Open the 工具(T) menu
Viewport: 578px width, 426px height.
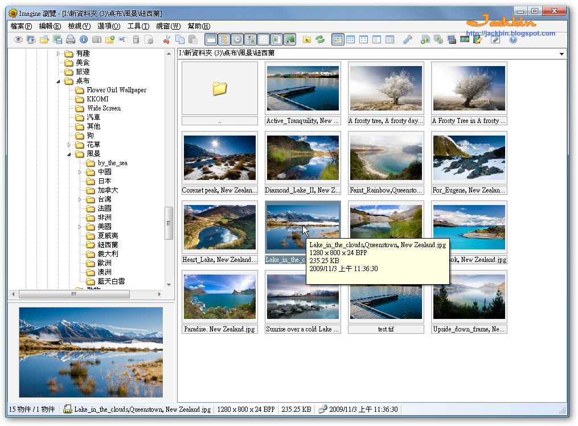point(138,26)
